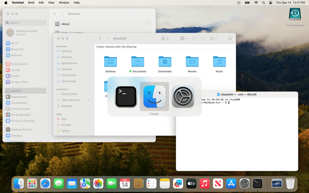The image size is (309, 193).
Task: Open Messages from the Dock
Action: [x=59, y=184]
